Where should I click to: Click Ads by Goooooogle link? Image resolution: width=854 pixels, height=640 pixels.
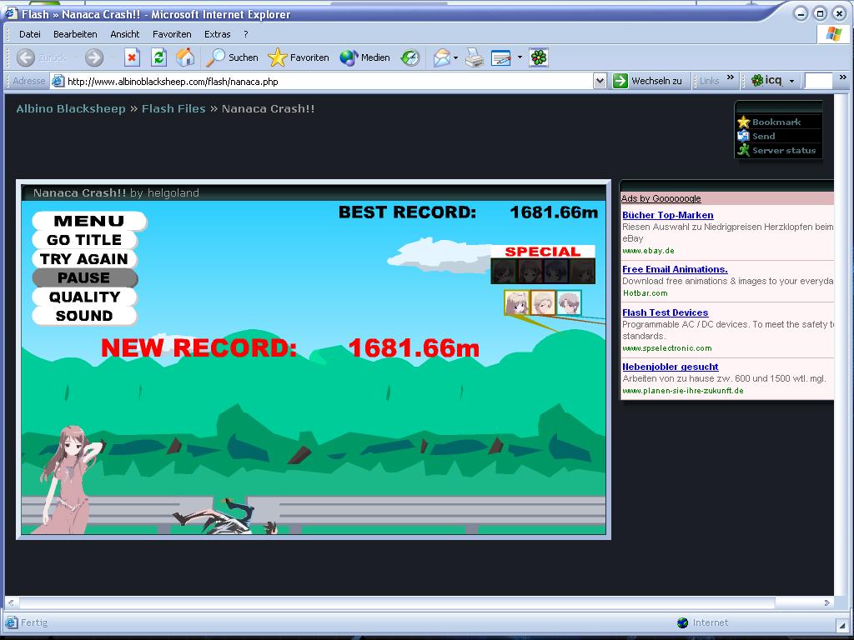coord(661,198)
